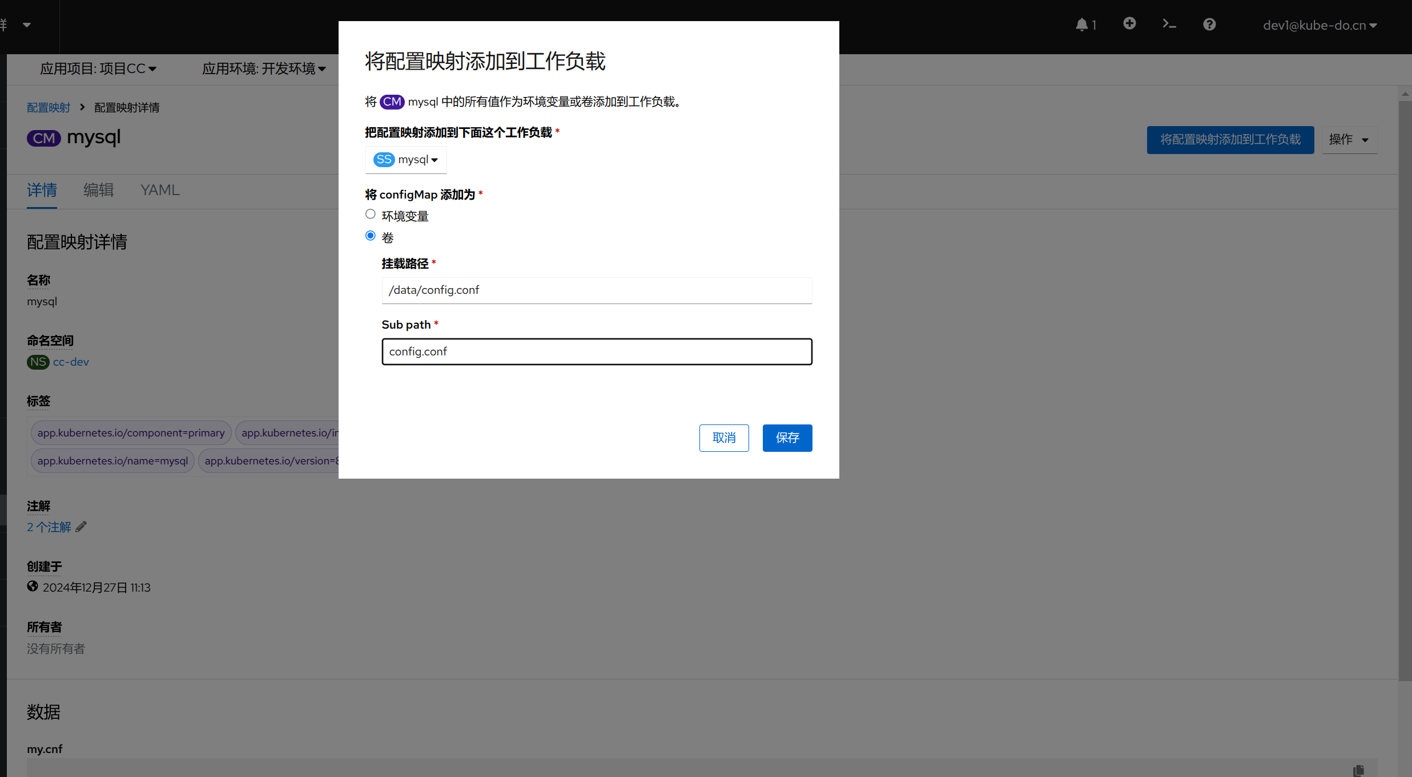Switch to the YAML tab
Screen dimensions: 1412x777
pos(160,190)
